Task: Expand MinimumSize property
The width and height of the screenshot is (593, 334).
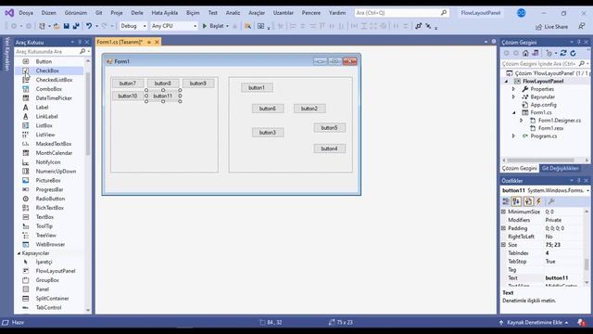Action: coord(503,212)
